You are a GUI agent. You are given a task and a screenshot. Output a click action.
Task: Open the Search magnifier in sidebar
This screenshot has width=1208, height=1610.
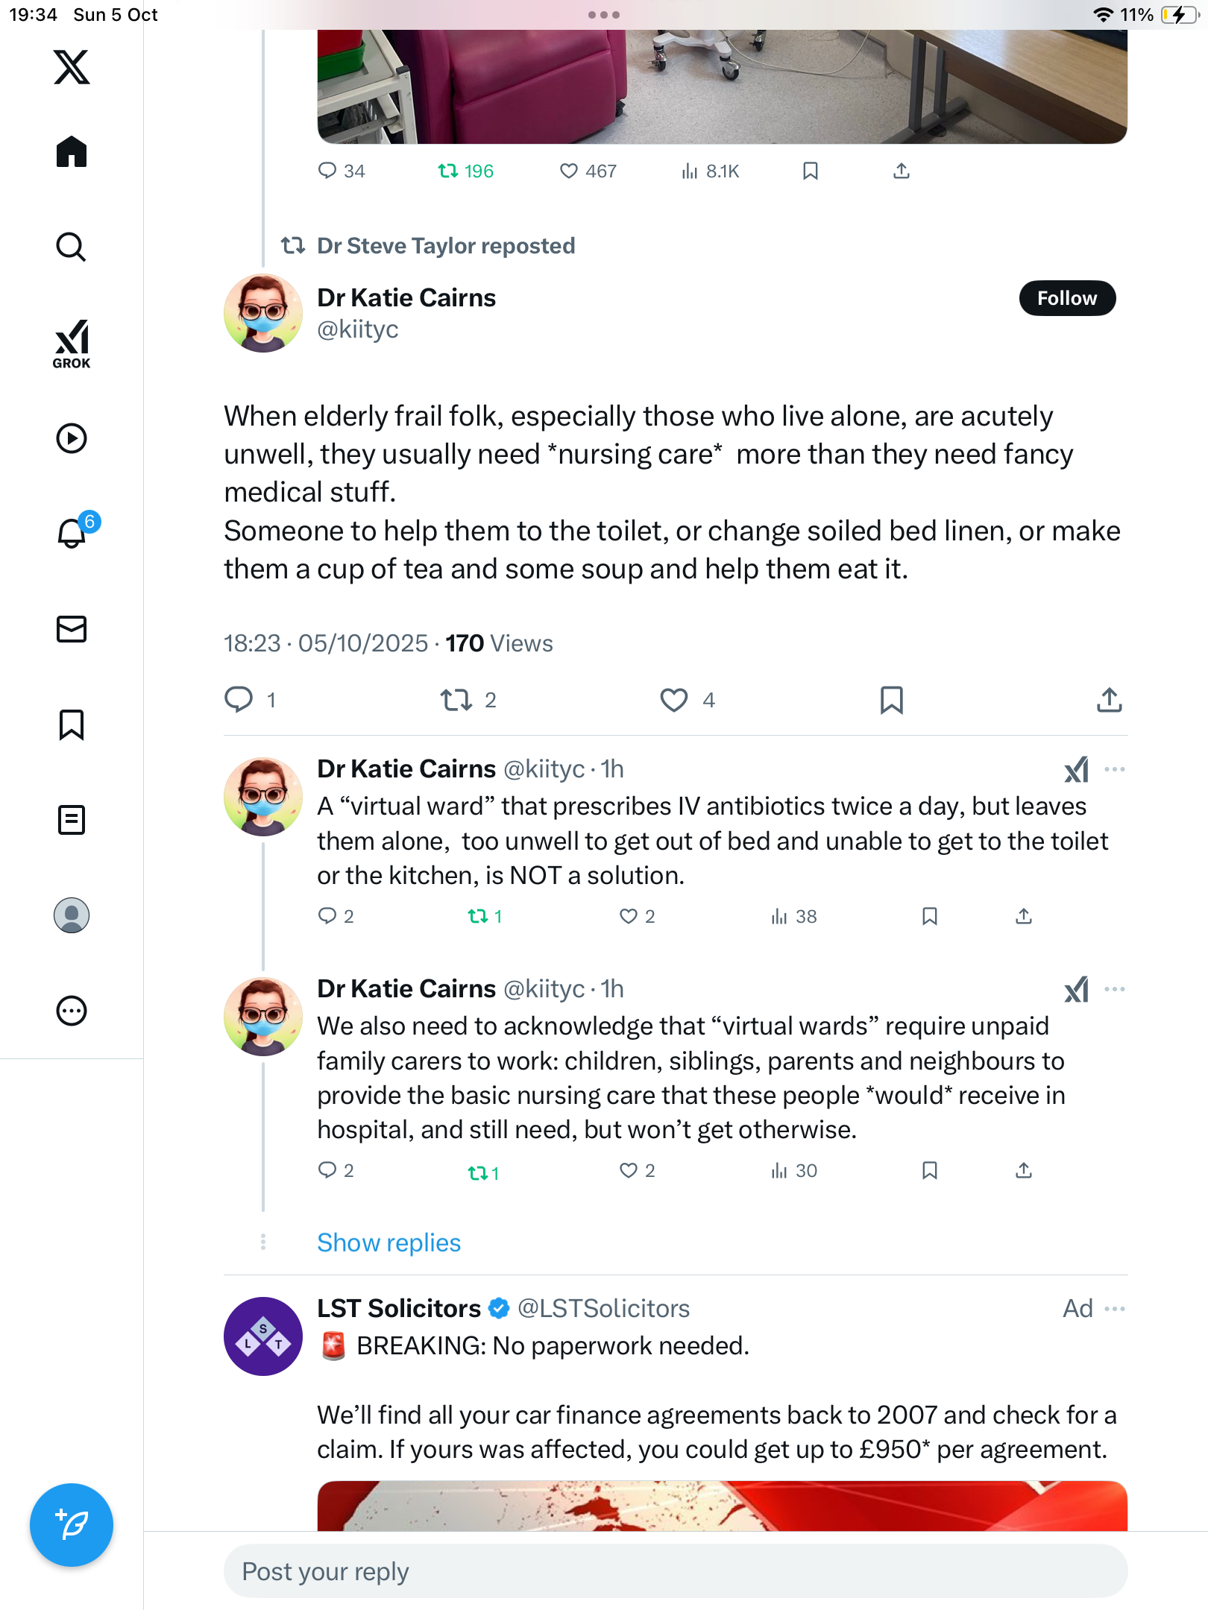tap(72, 247)
